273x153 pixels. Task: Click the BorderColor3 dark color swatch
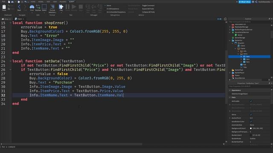point(251,135)
